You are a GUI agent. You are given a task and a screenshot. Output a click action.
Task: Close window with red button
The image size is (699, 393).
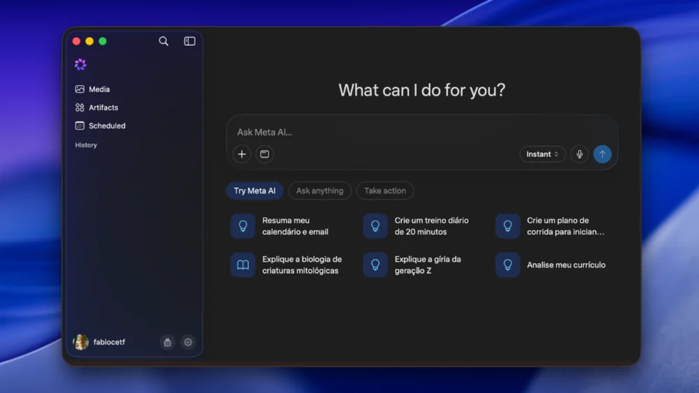pyautogui.click(x=76, y=41)
